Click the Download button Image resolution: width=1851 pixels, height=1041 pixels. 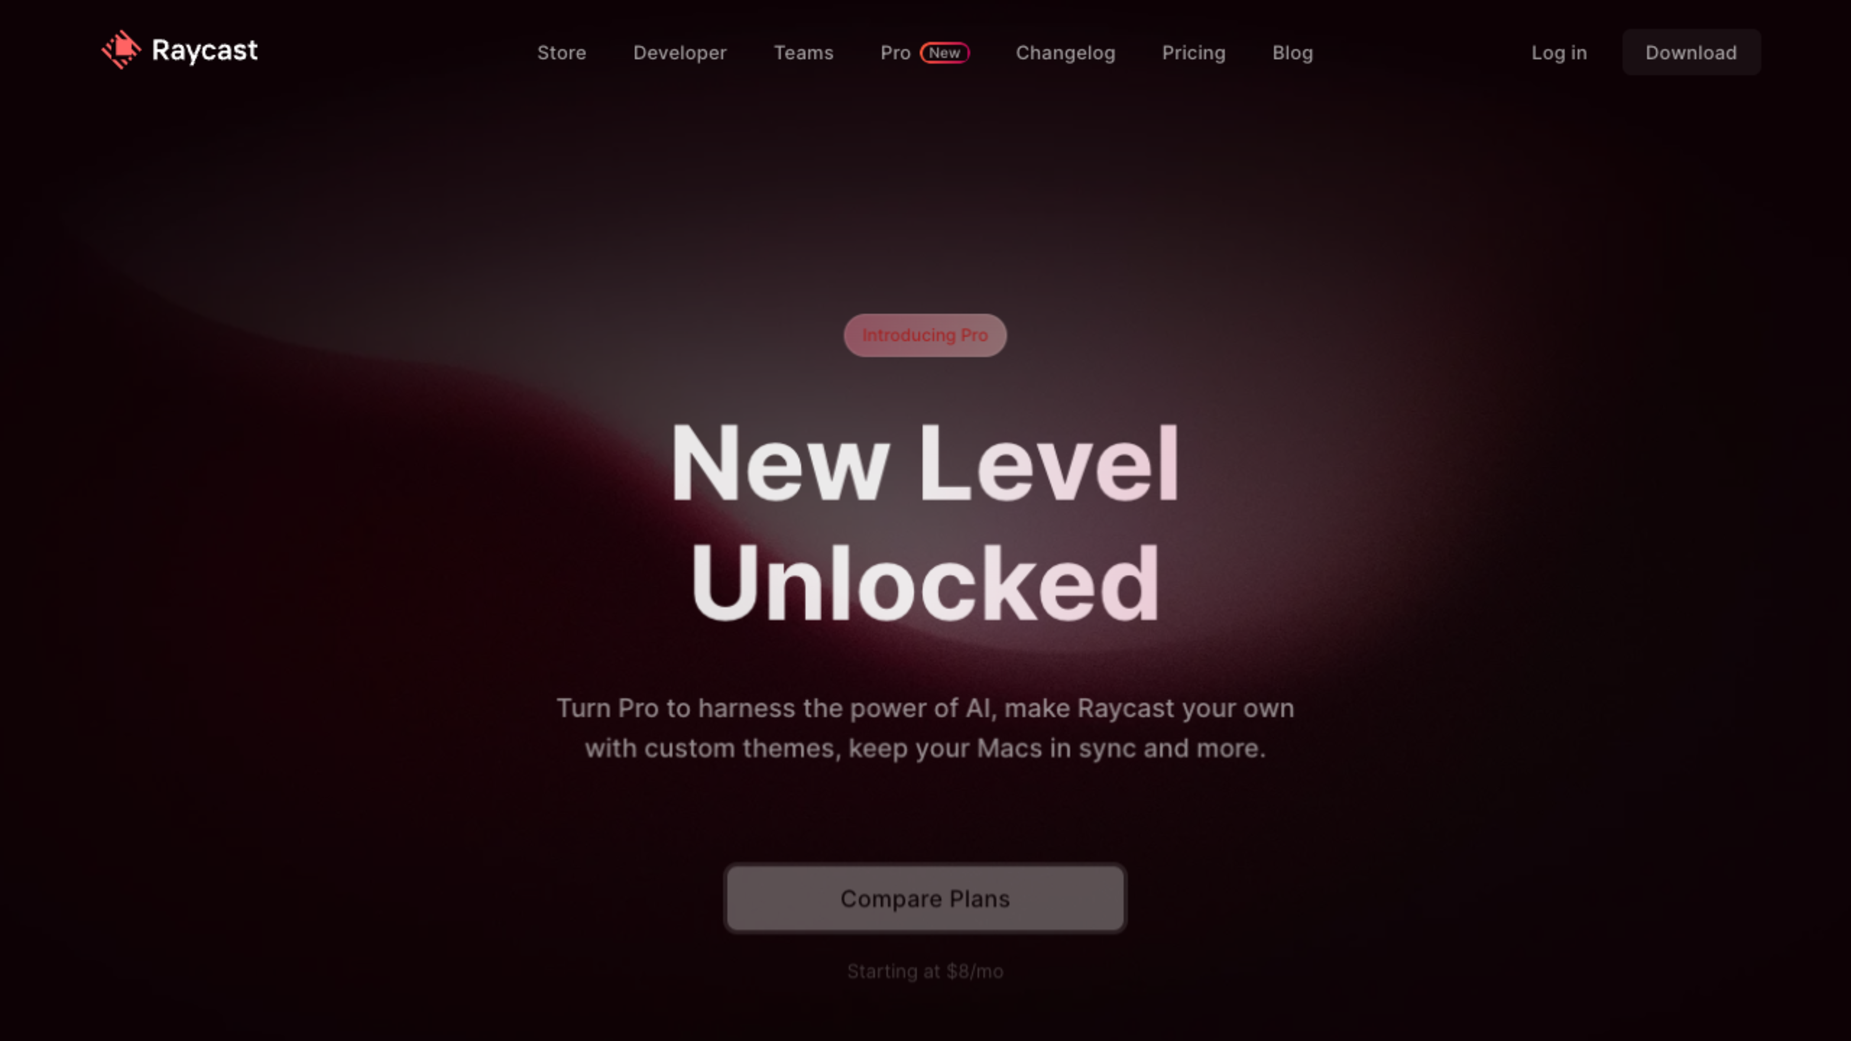pyautogui.click(x=1691, y=53)
